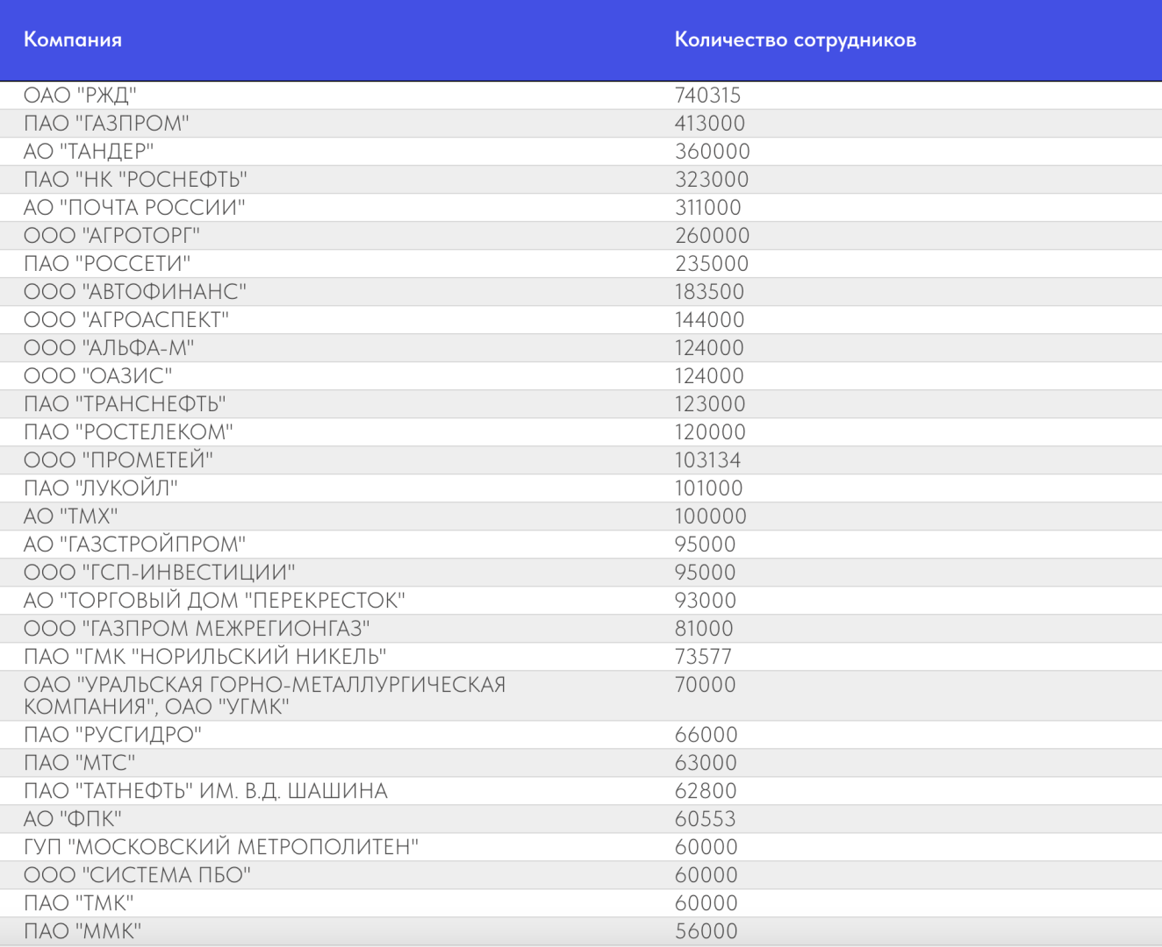Click the "Количество сотрудников" column header
1162x947 pixels.
pos(795,39)
